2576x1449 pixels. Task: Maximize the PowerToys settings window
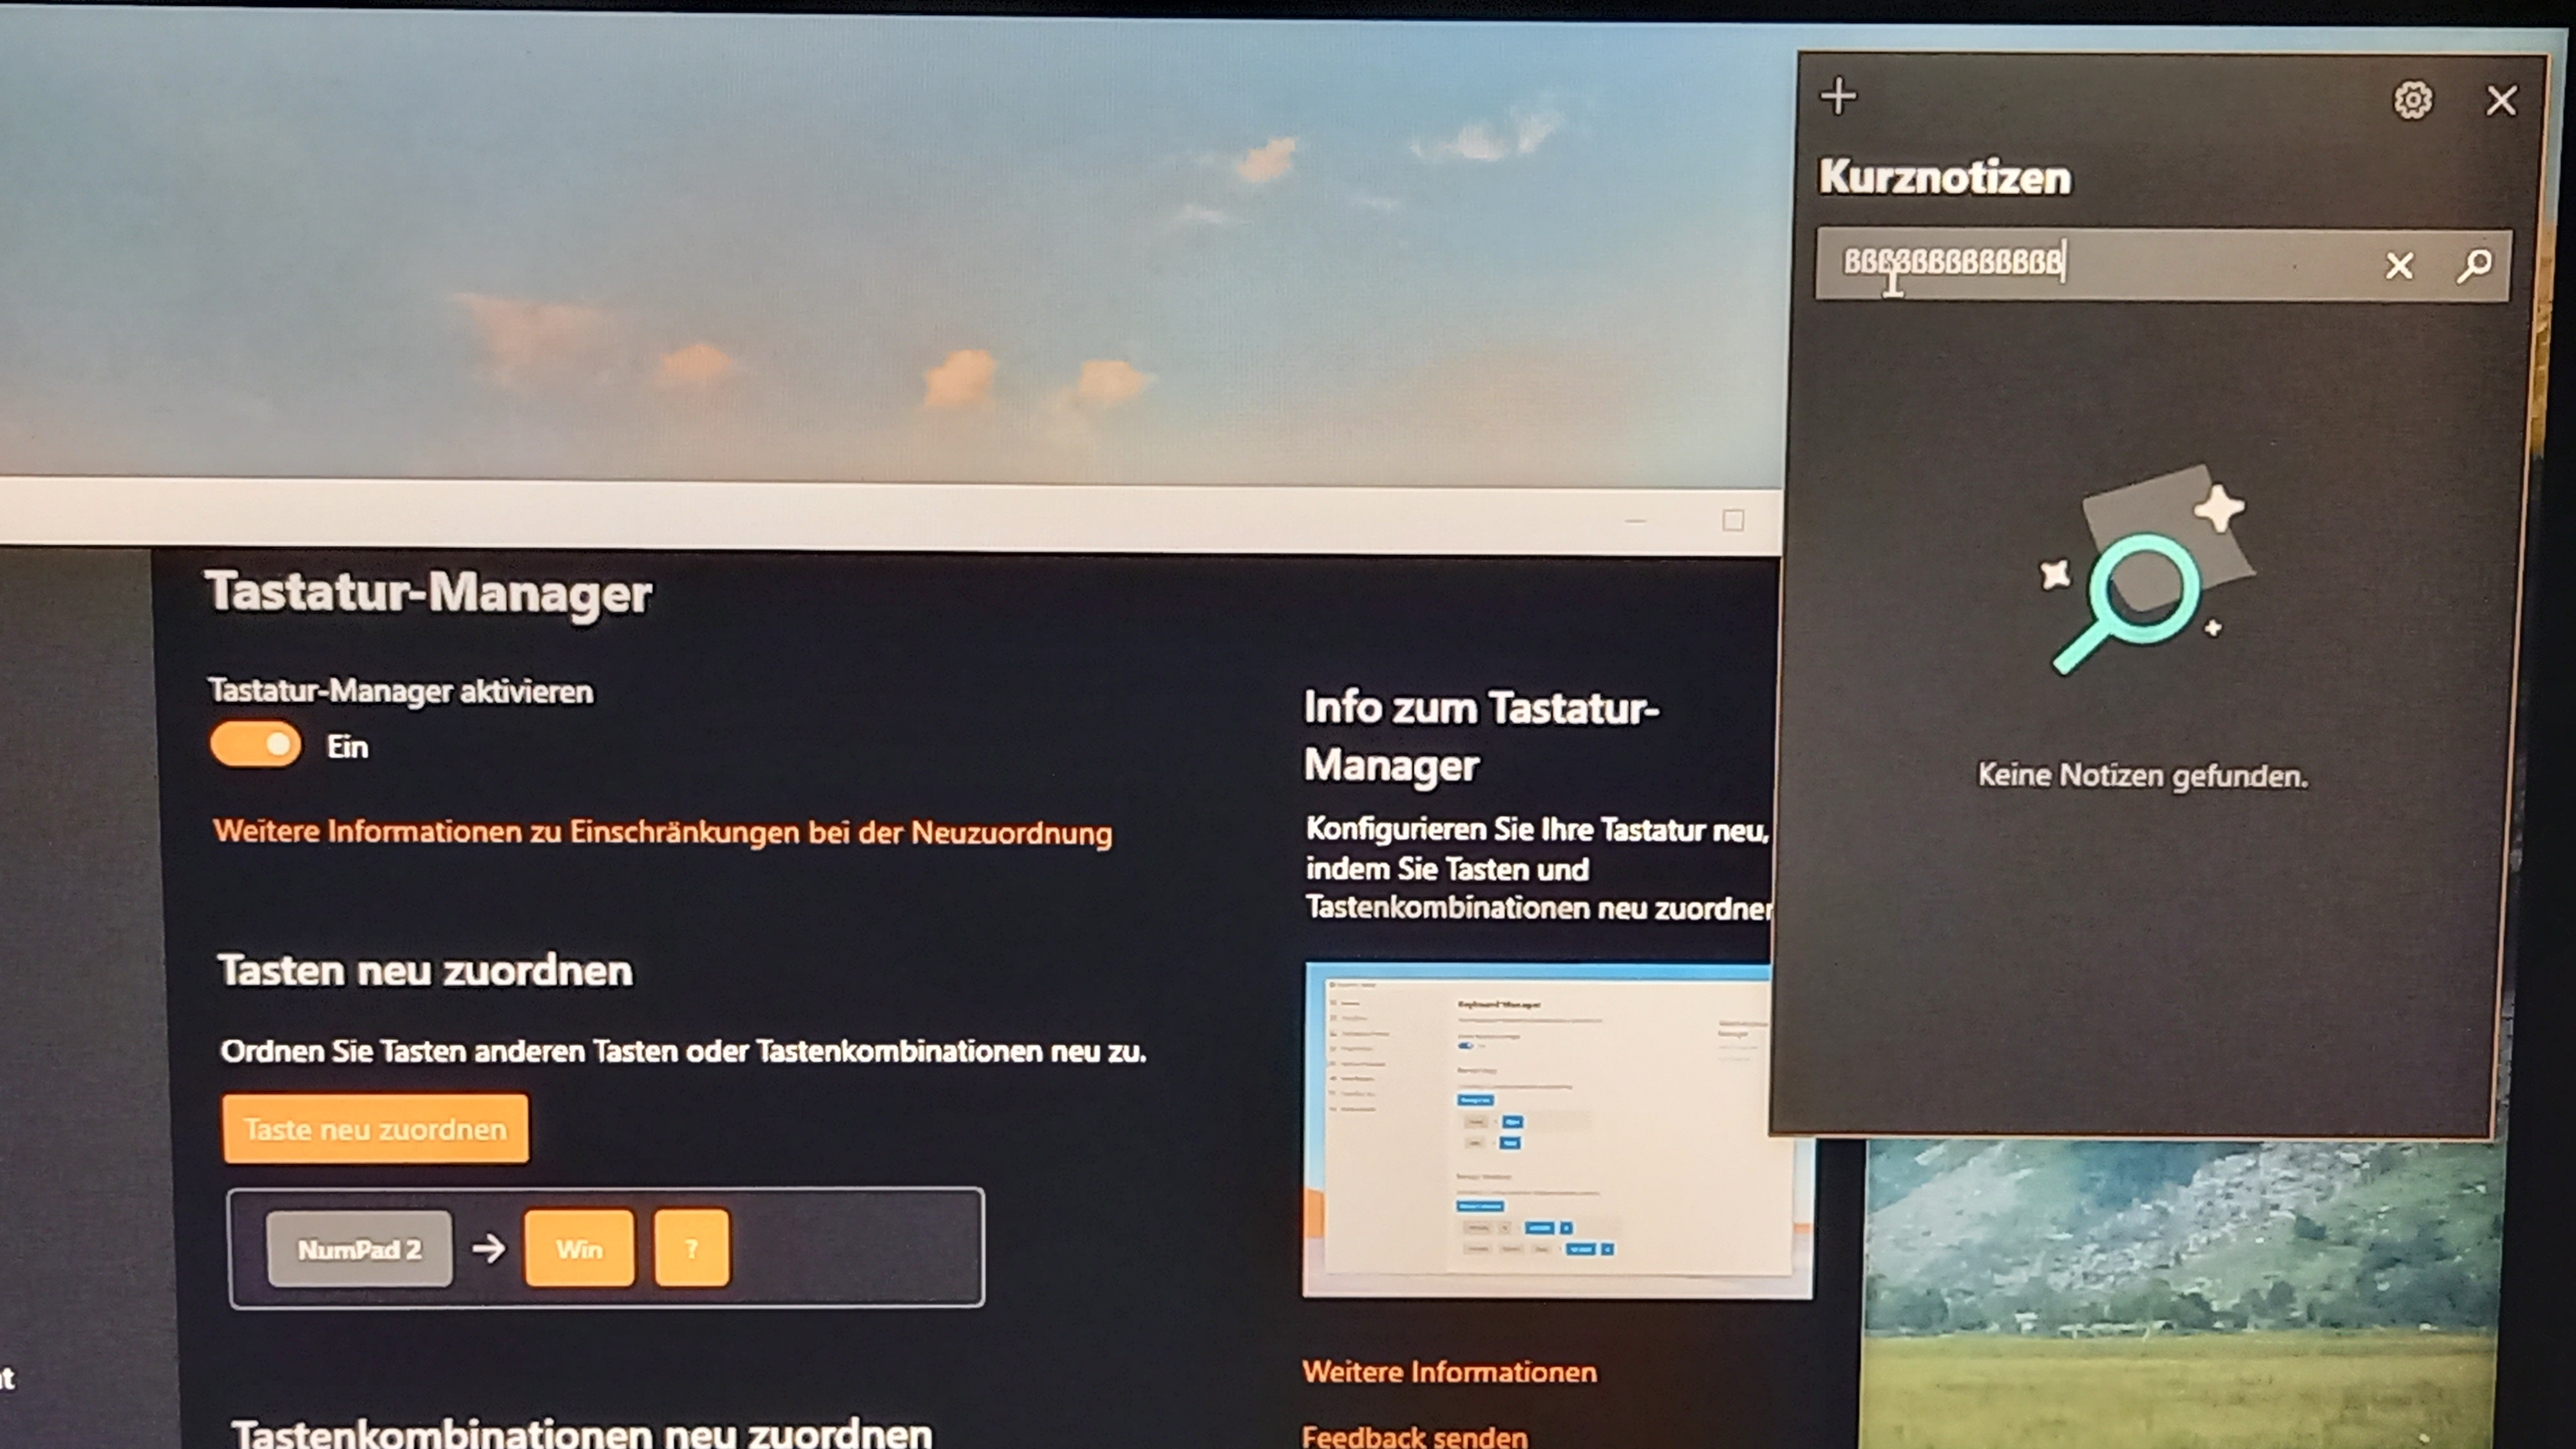coord(1733,520)
